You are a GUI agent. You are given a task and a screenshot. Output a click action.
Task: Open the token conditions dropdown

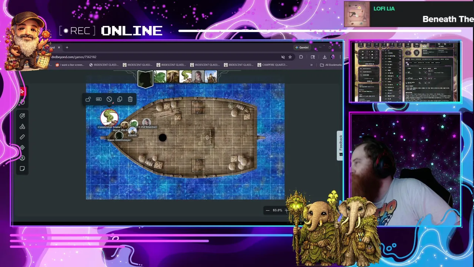pos(109,99)
